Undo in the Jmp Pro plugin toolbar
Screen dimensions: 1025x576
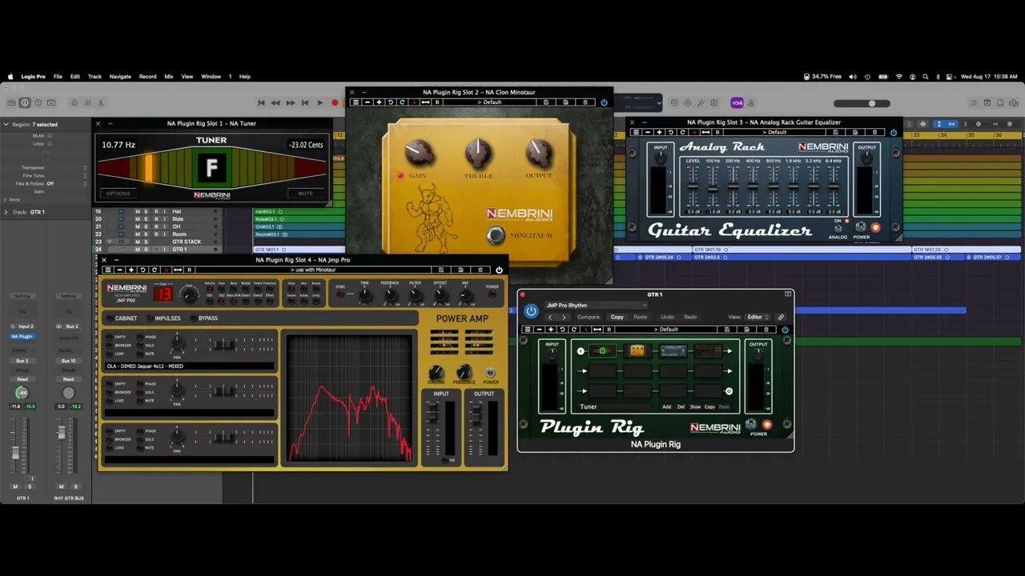(x=143, y=270)
